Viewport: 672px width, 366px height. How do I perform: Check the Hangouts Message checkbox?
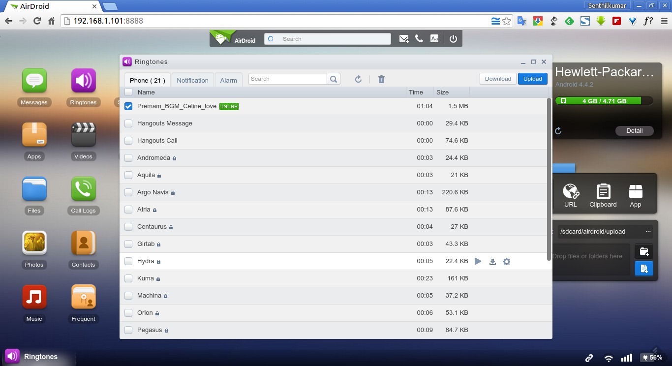tap(128, 123)
